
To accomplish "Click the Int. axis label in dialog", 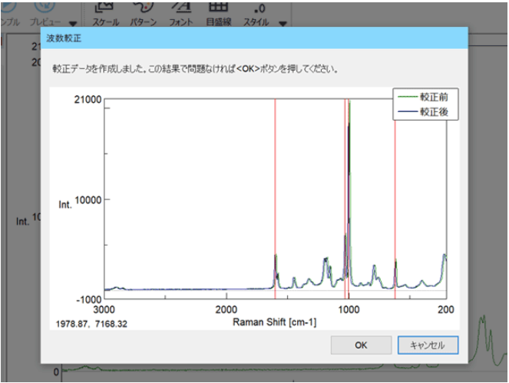I will coord(65,205).
